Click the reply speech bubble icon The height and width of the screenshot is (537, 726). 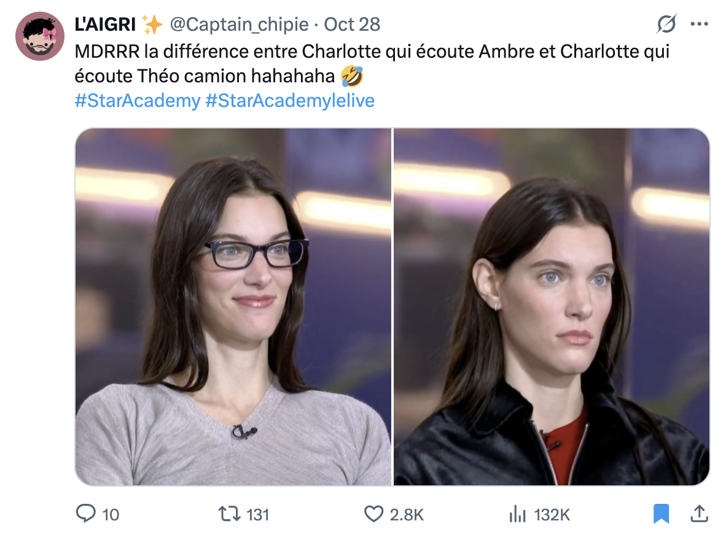(84, 514)
